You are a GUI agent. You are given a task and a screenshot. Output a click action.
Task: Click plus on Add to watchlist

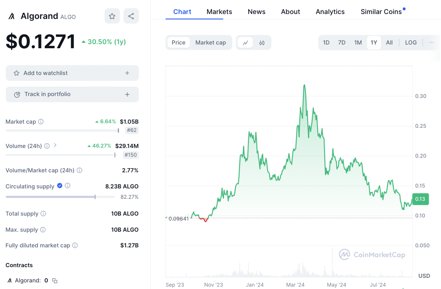pos(127,73)
